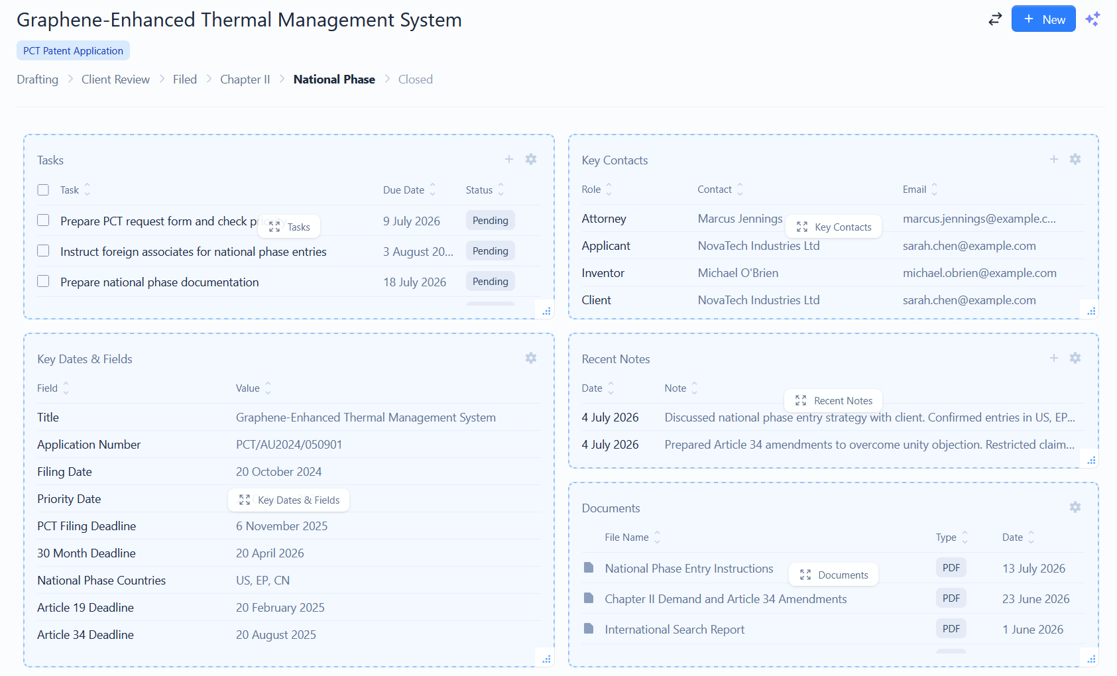Screen dimensions: 1117x676
Task: Open Key Dates & Fields settings gear
Action: point(531,358)
